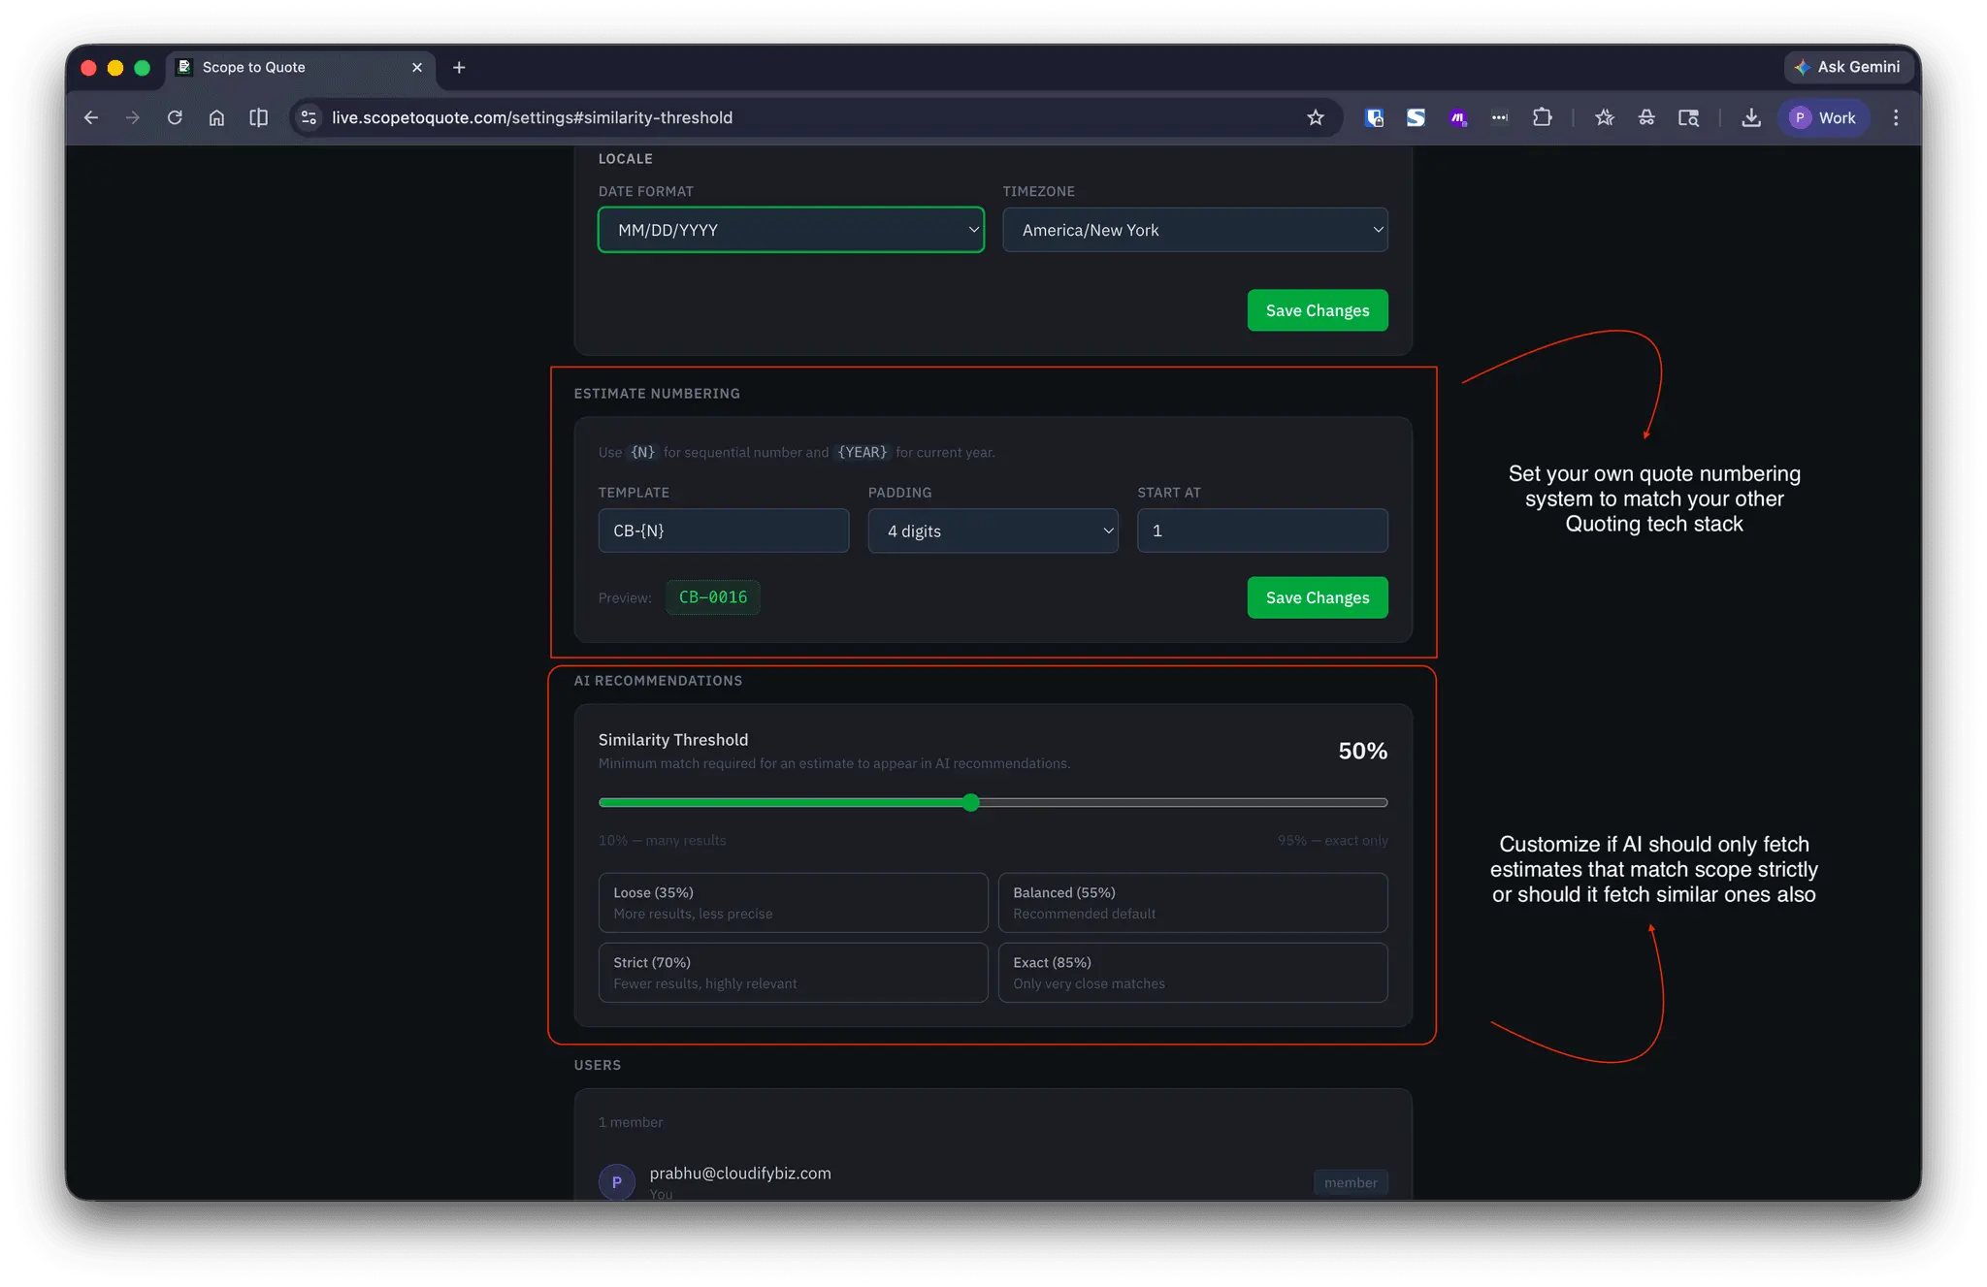Open the bookmarks star list icon
The width and height of the screenshot is (1987, 1287).
(x=1605, y=117)
